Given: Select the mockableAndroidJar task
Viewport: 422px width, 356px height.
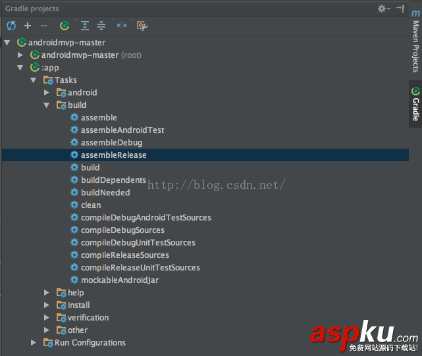Looking at the screenshot, I should [x=120, y=280].
